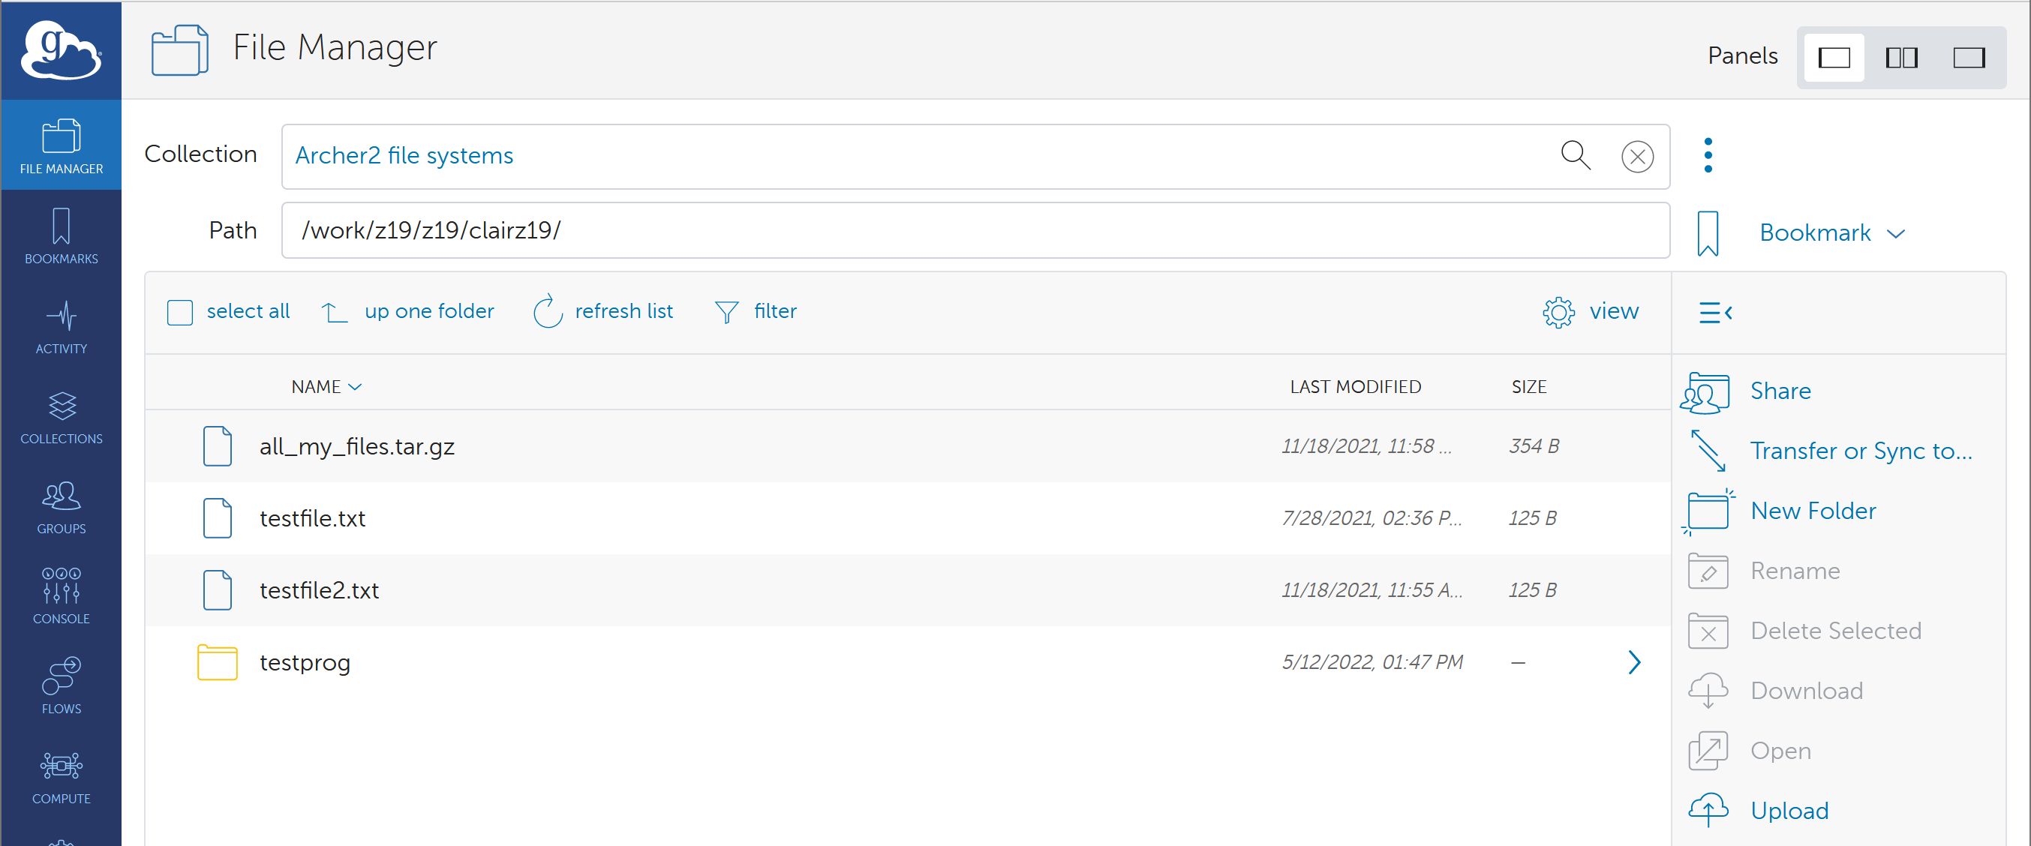
Task: Open the filter option
Action: (756, 311)
